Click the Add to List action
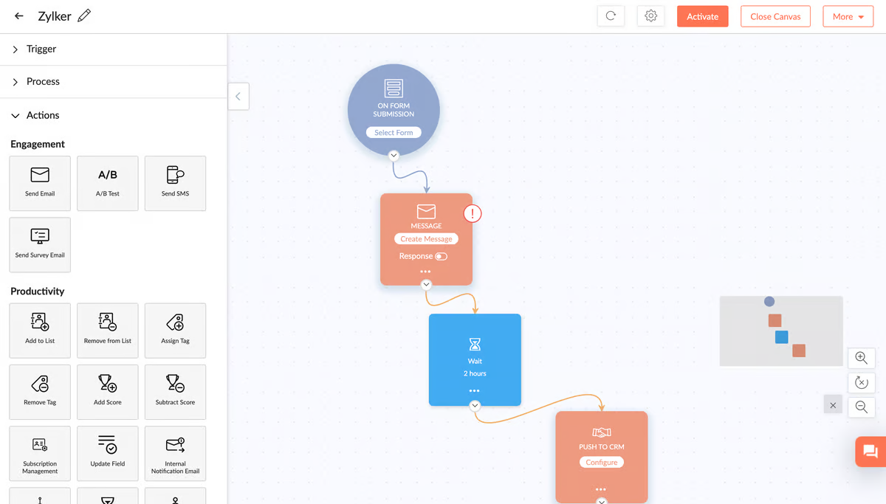Image resolution: width=886 pixels, height=504 pixels. tap(40, 330)
